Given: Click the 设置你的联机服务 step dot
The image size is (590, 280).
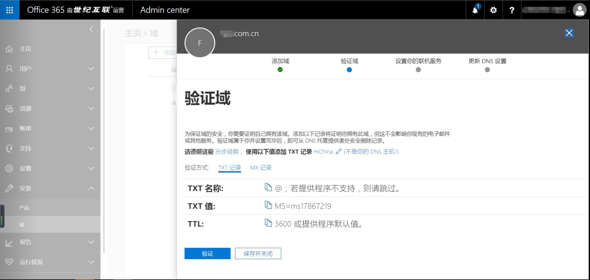Looking at the screenshot, I should tap(418, 70).
